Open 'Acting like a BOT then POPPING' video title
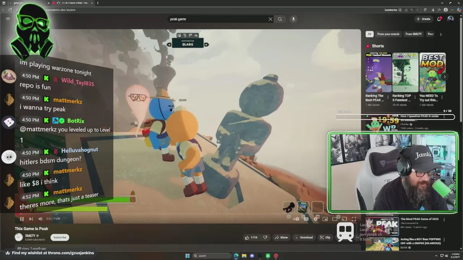Image resolution: width=463 pixels, height=260 pixels. click(421, 241)
